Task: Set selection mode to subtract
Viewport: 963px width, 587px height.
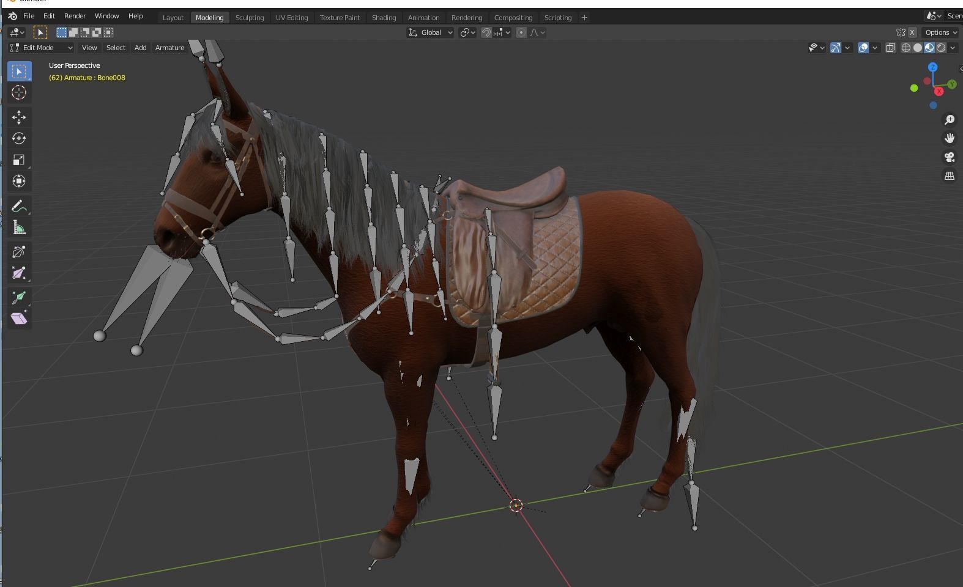Action: tap(85, 32)
